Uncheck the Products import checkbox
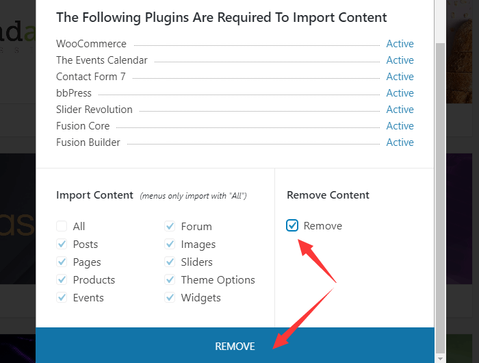The height and width of the screenshot is (363, 479). [62, 280]
